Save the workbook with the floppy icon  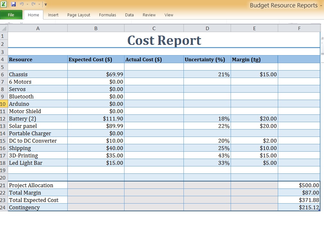pyautogui.click(x=13, y=4)
